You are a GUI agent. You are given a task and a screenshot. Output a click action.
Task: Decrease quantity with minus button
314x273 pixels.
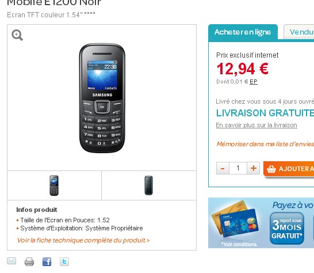click(223, 168)
